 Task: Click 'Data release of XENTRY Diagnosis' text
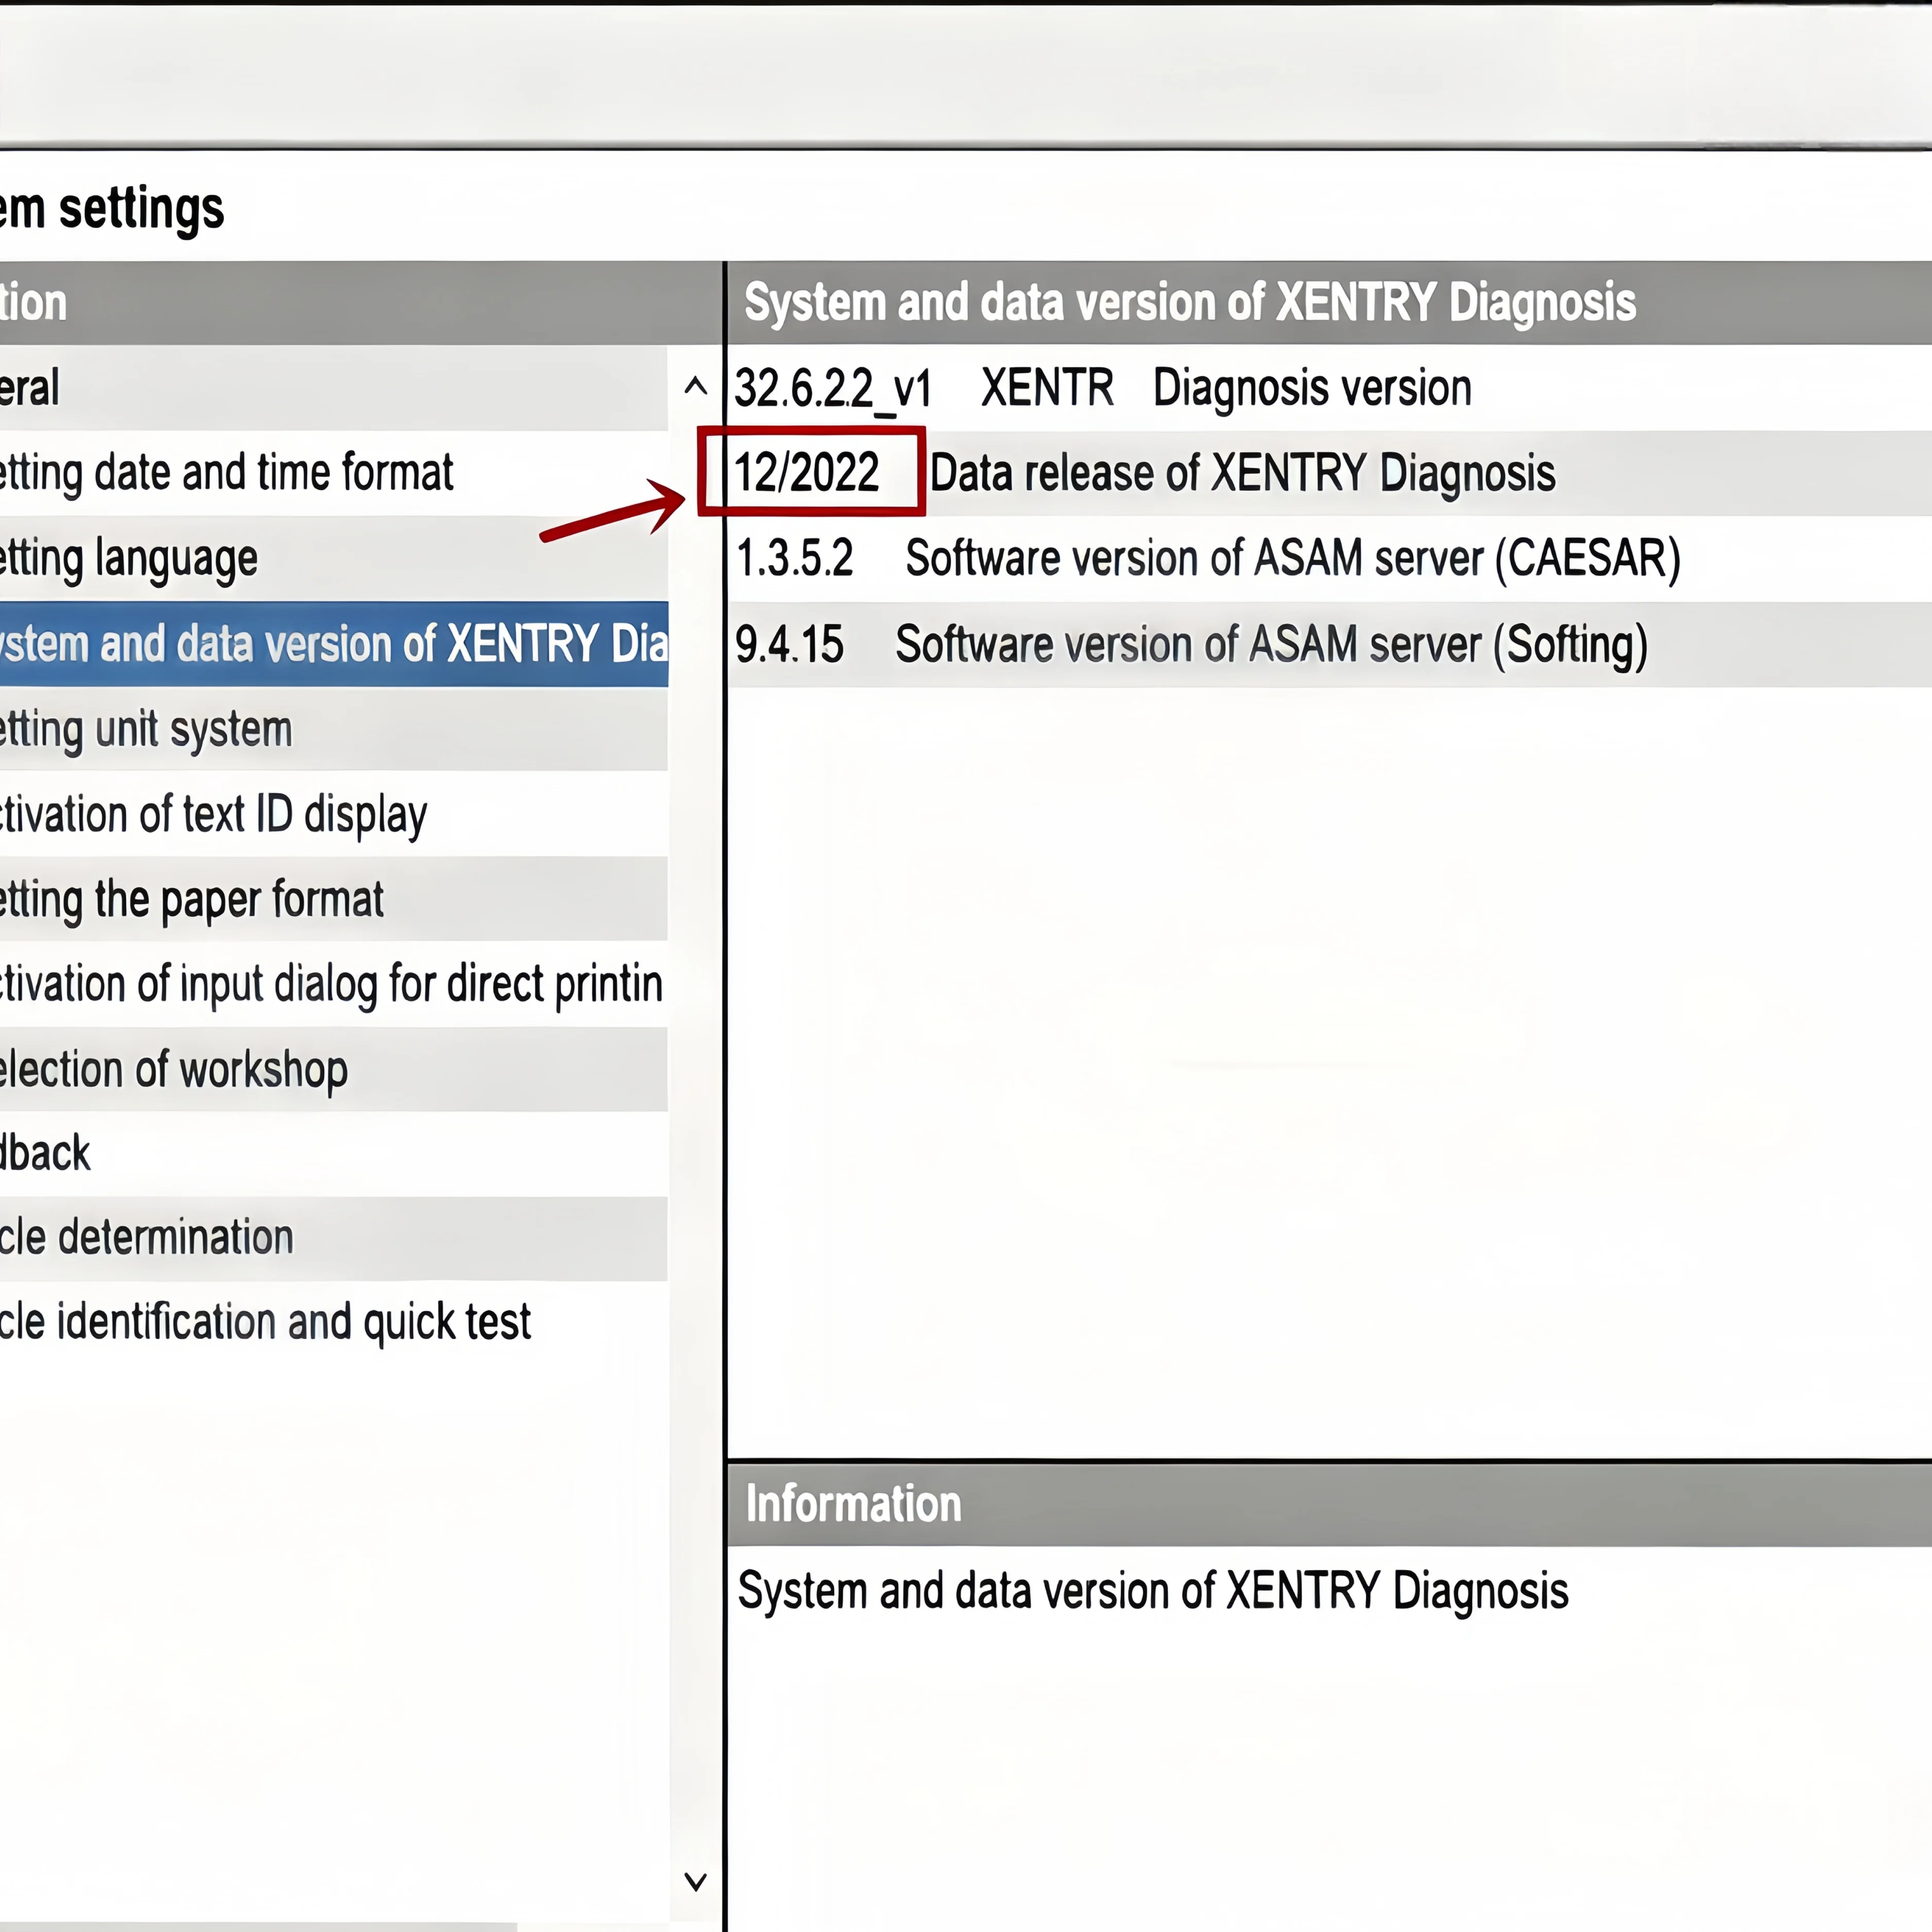1243,474
